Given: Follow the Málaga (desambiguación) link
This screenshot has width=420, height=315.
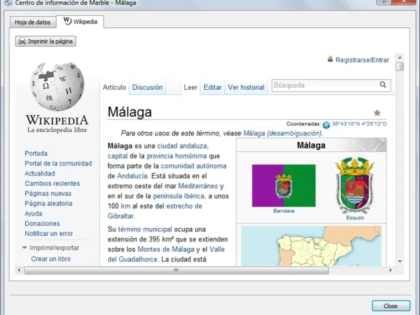Looking at the screenshot, I should [282, 133].
